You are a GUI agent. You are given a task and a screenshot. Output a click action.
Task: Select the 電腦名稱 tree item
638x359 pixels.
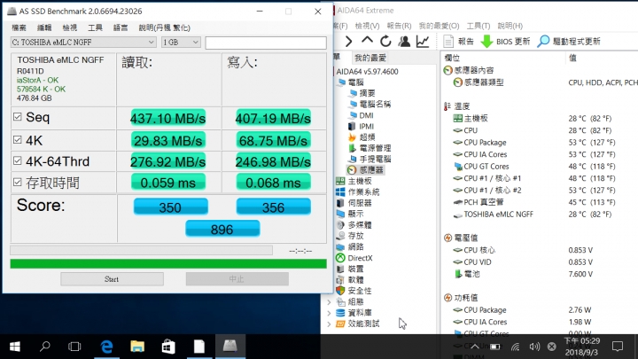[x=370, y=105]
